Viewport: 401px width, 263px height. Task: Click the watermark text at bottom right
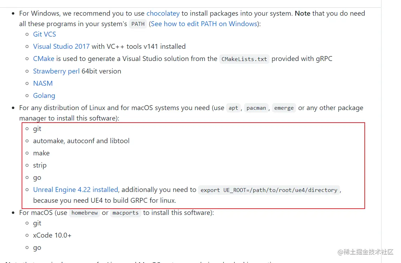coord(365,252)
